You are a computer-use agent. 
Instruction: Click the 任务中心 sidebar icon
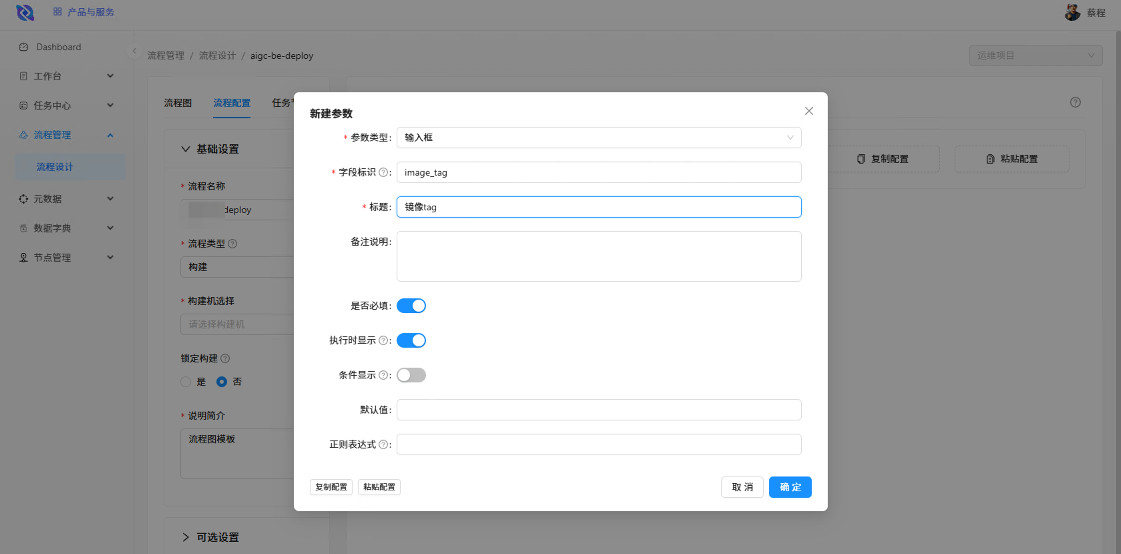[23, 105]
